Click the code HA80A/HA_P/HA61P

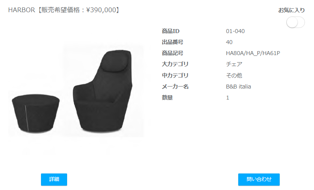[x=253, y=53]
